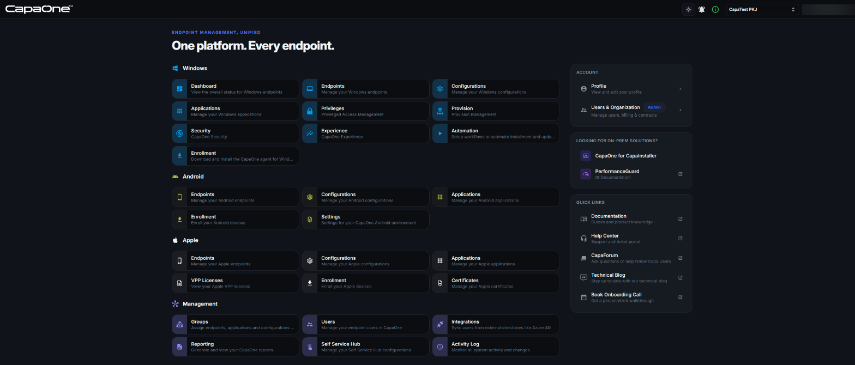This screenshot has width=855, height=365.
Task: Click the Android Configurations gear icon
Action: [x=310, y=197]
